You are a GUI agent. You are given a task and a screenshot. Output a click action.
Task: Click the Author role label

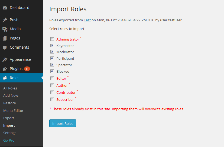pyautogui.click(x=62, y=86)
